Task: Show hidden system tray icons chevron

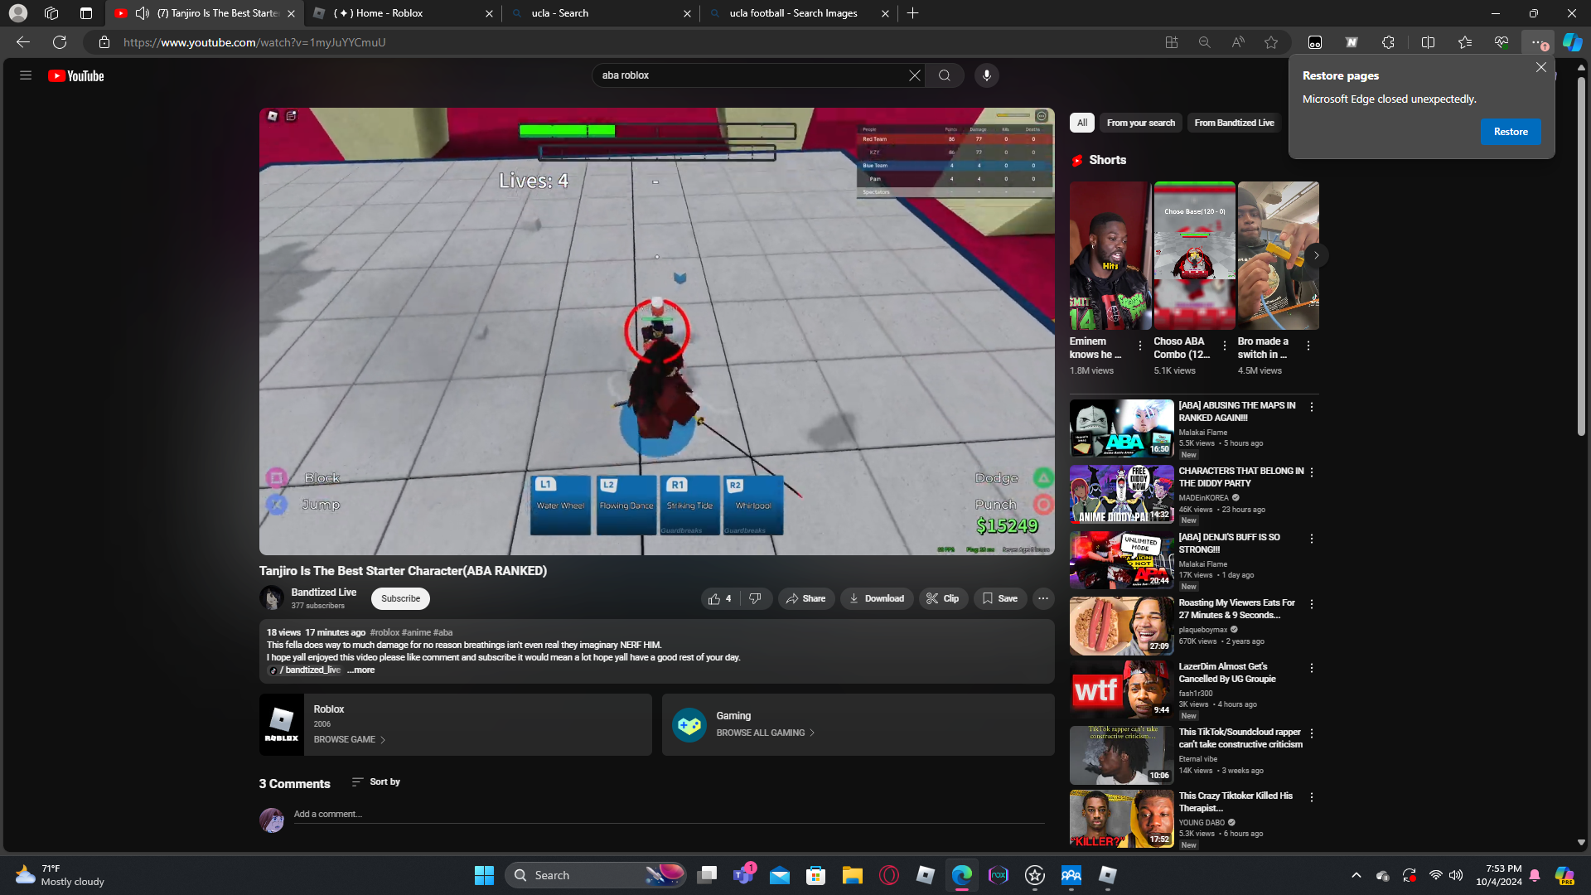Action: pyautogui.click(x=1356, y=875)
